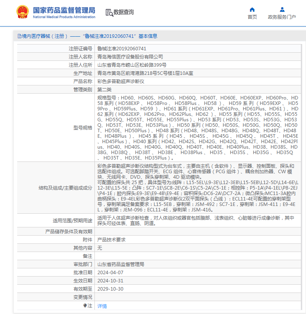The width and height of the screenshot is (306, 314).
Task: Click the 数据查询 search document icon
Action: click(109, 12)
